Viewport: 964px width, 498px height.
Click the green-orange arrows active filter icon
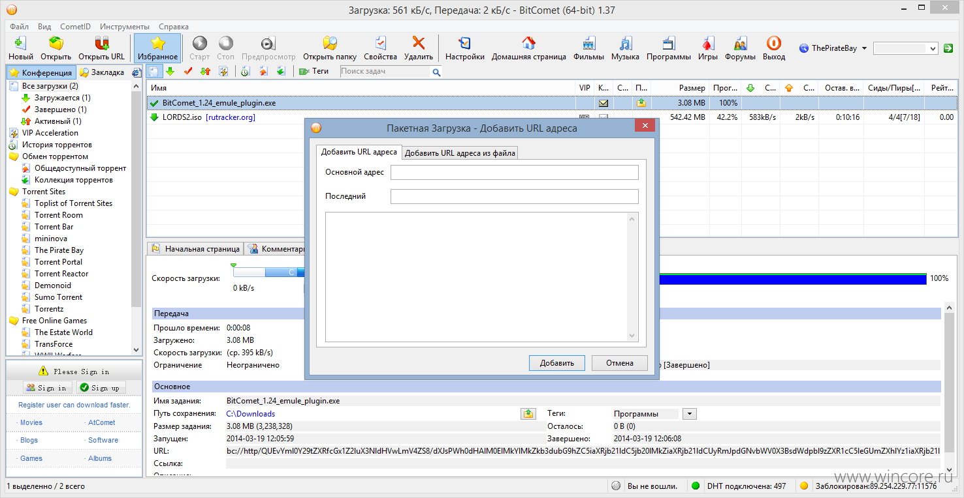[205, 71]
